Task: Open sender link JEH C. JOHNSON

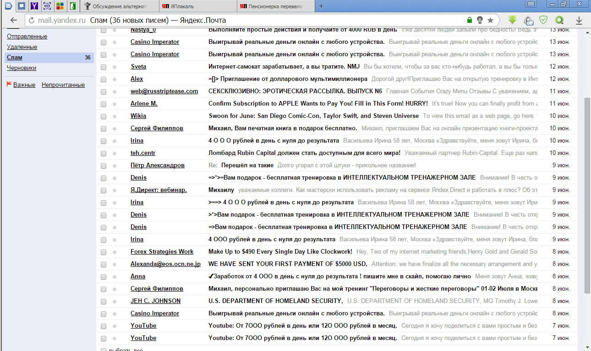Action: [x=155, y=301]
